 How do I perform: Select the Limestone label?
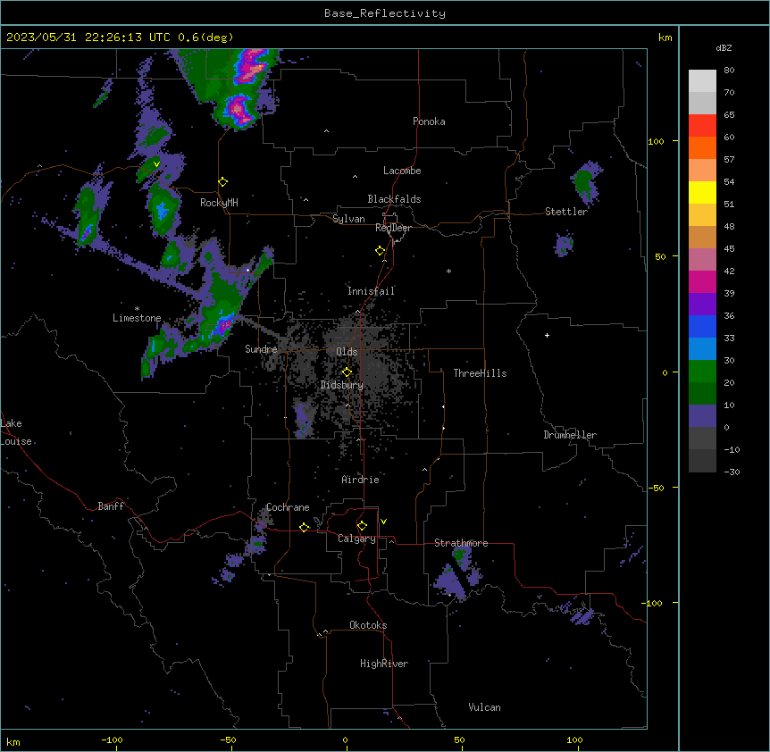point(137,318)
